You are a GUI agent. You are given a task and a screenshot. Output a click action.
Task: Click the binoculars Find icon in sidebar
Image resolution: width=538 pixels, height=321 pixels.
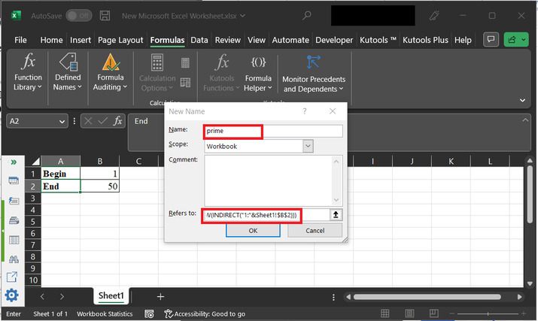click(x=14, y=259)
